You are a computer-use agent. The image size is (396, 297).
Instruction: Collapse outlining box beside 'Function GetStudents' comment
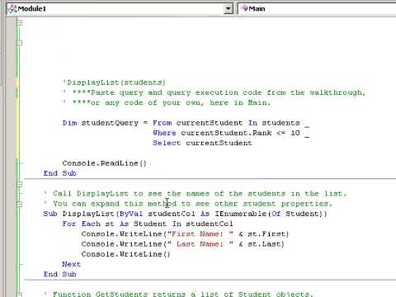pos(19,295)
